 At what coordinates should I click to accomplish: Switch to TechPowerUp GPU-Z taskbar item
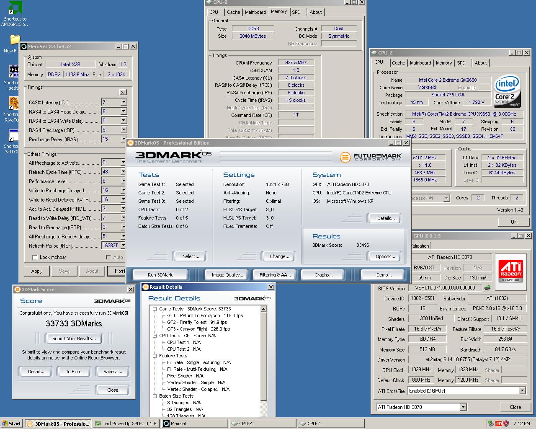pos(126,424)
